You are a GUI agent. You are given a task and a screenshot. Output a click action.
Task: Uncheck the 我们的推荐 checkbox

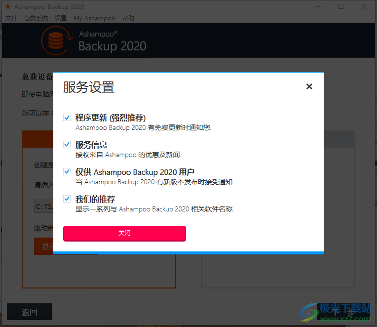(x=67, y=199)
